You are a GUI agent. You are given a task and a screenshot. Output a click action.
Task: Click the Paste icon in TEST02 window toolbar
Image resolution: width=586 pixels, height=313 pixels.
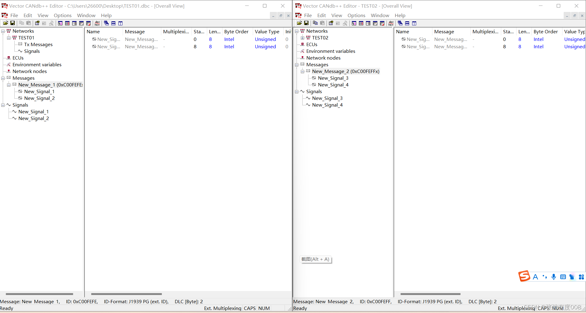322,23
